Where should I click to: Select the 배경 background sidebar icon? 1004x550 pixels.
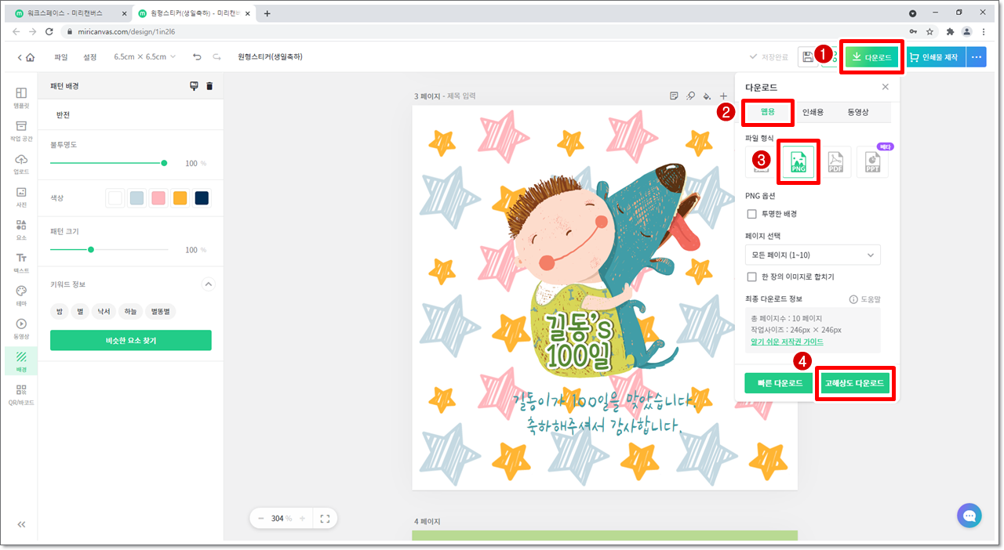click(x=21, y=361)
